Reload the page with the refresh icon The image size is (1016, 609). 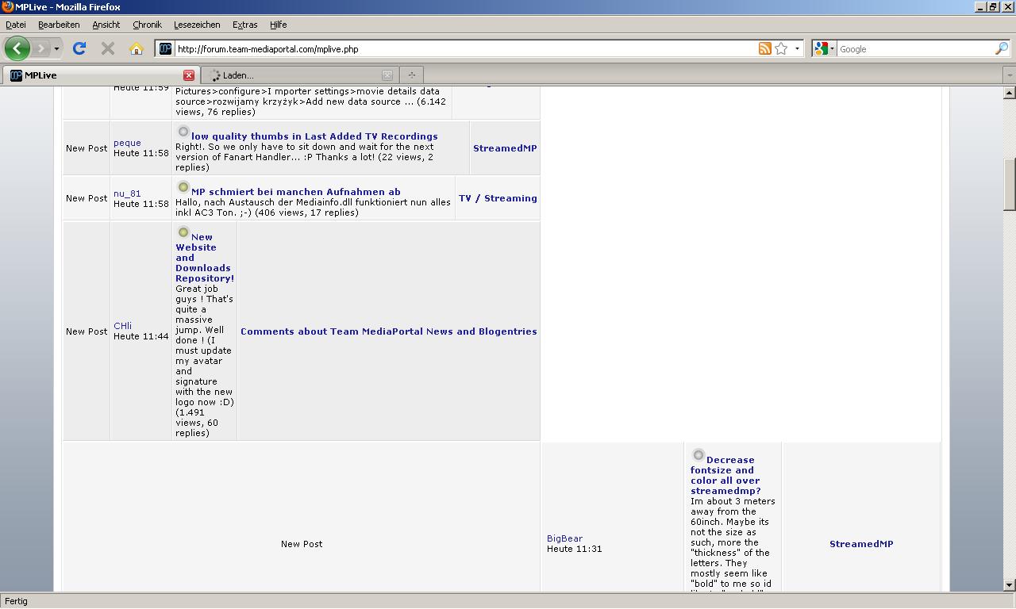point(79,48)
